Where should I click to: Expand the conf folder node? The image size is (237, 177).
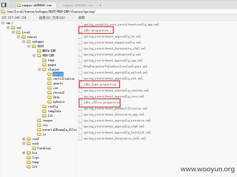click(24, 139)
